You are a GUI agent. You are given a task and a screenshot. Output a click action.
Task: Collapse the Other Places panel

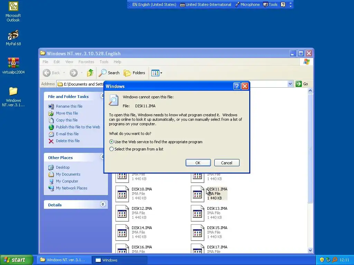[102, 157]
